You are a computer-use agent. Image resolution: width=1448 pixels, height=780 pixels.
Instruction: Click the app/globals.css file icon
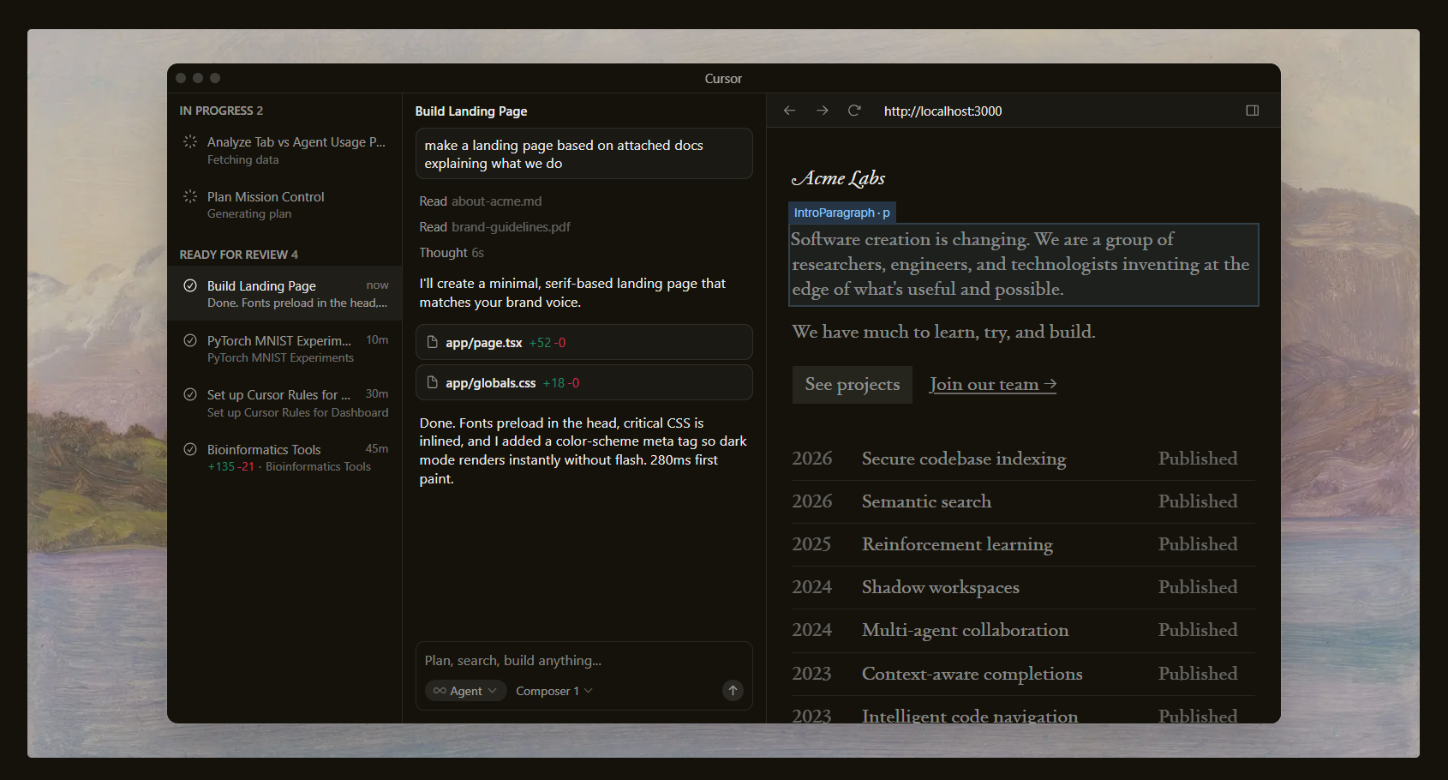[431, 382]
